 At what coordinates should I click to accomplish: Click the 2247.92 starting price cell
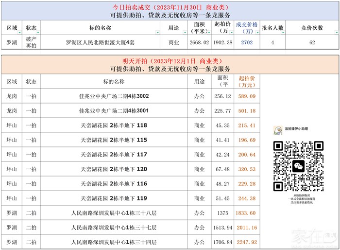click(x=247, y=242)
